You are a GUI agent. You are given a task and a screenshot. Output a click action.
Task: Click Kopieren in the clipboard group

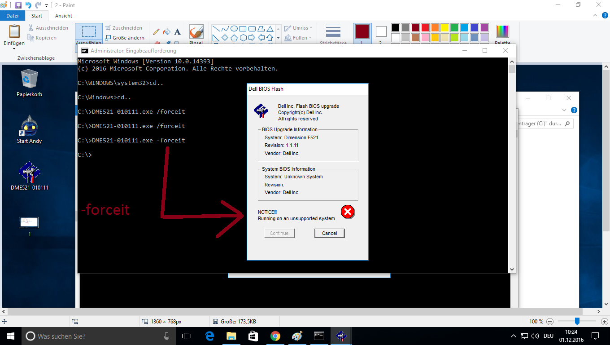click(x=42, y=38)
